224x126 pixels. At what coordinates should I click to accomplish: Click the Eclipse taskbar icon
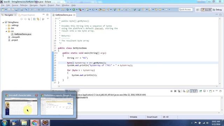pos(45,123)
